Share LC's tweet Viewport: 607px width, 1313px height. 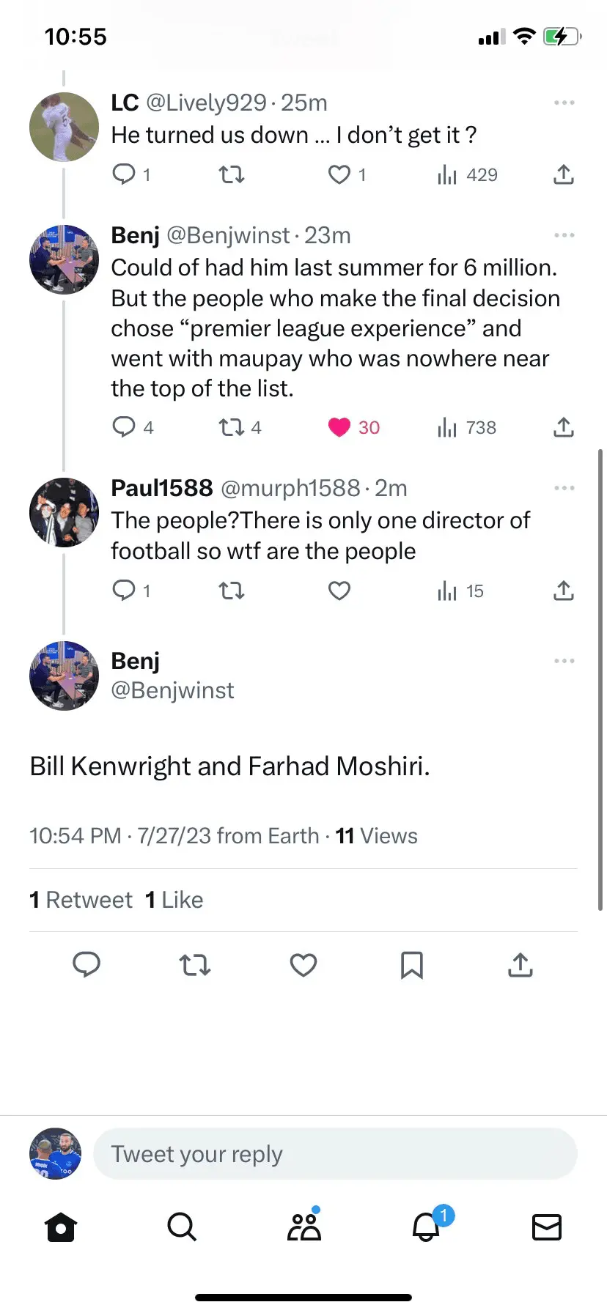pyautogui.click(x=563, y=174)
